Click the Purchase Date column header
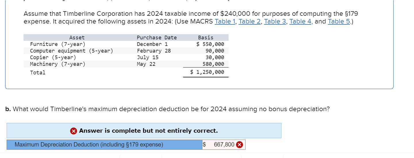414x158 pixels. 157,37
